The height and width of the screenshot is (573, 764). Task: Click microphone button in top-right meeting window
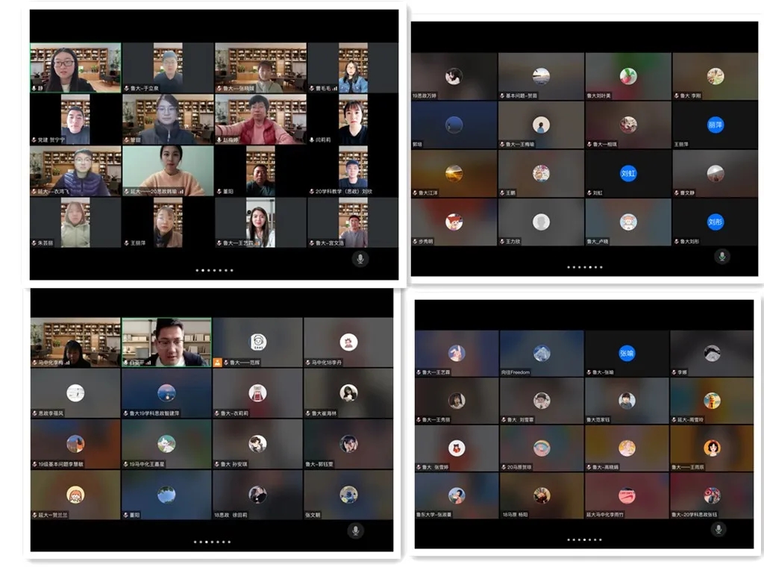coord(721,256)
